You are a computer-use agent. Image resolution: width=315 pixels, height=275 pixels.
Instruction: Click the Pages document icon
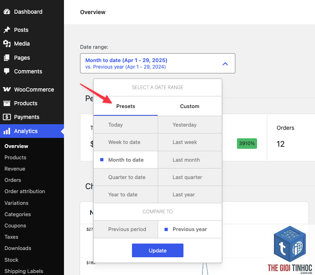click(6, 58)
